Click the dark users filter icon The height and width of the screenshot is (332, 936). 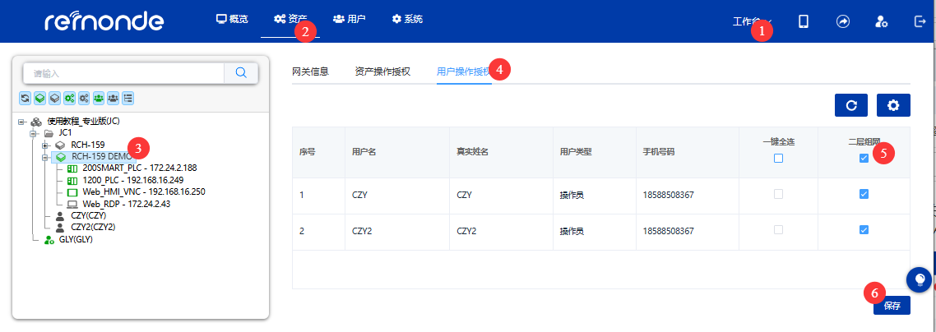coord(113,99)
